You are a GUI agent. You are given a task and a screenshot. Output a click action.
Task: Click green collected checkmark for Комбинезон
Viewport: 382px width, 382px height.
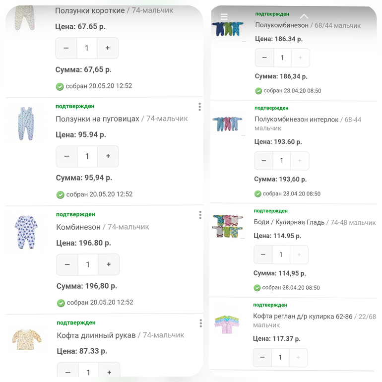(x=61, y=303)
